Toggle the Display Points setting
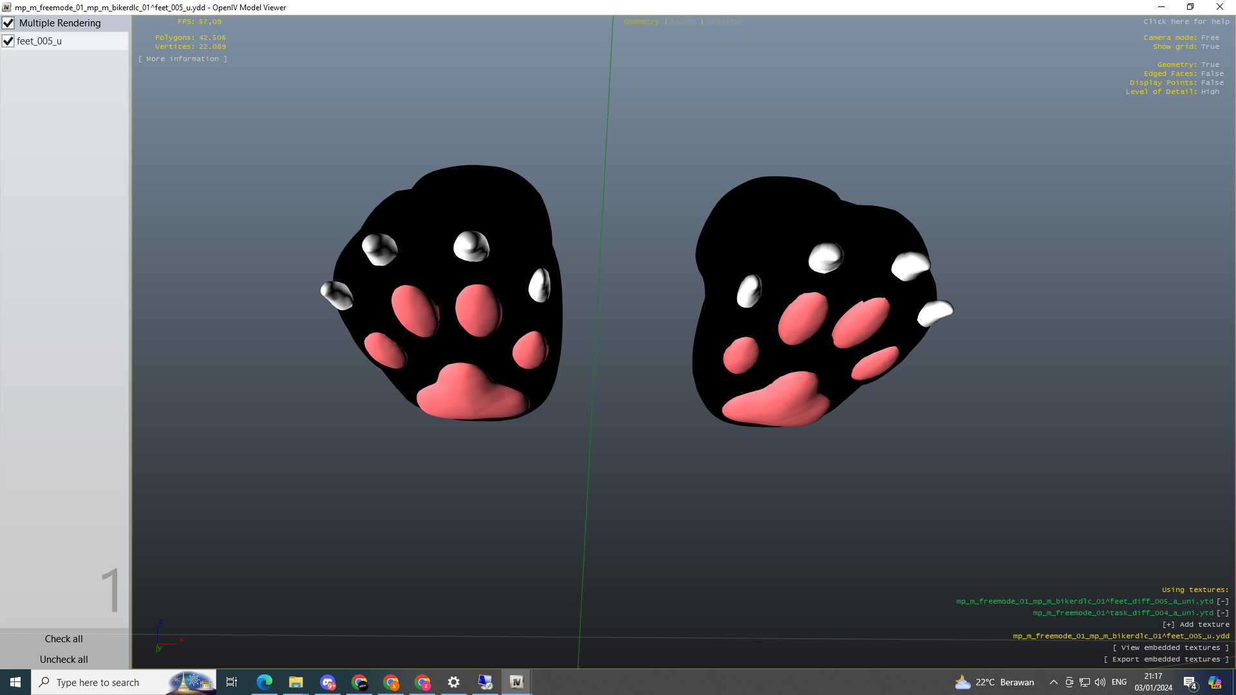This screenshot has height=695, width=1236. 1177,83
